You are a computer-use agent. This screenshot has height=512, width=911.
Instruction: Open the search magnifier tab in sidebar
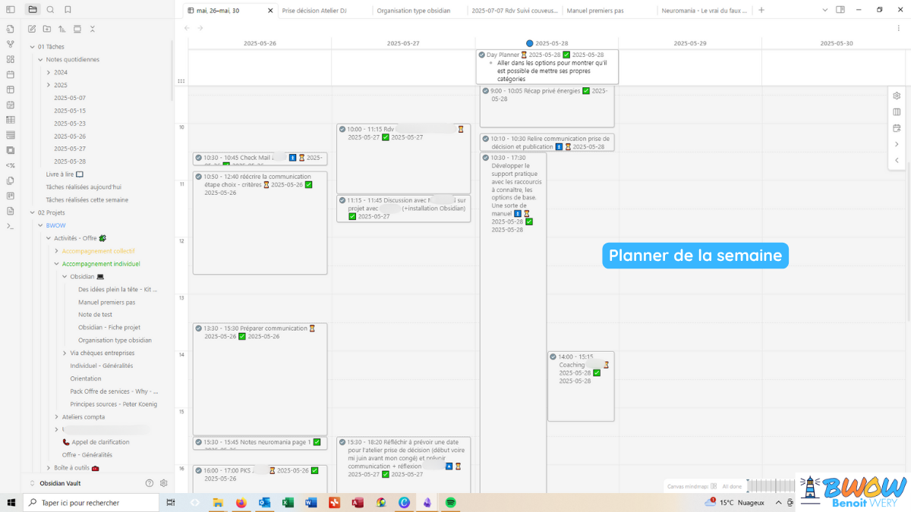[50, 10]
